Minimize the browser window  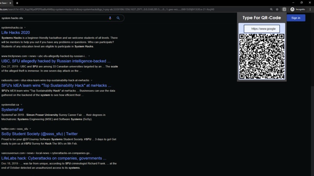(293, 3)
